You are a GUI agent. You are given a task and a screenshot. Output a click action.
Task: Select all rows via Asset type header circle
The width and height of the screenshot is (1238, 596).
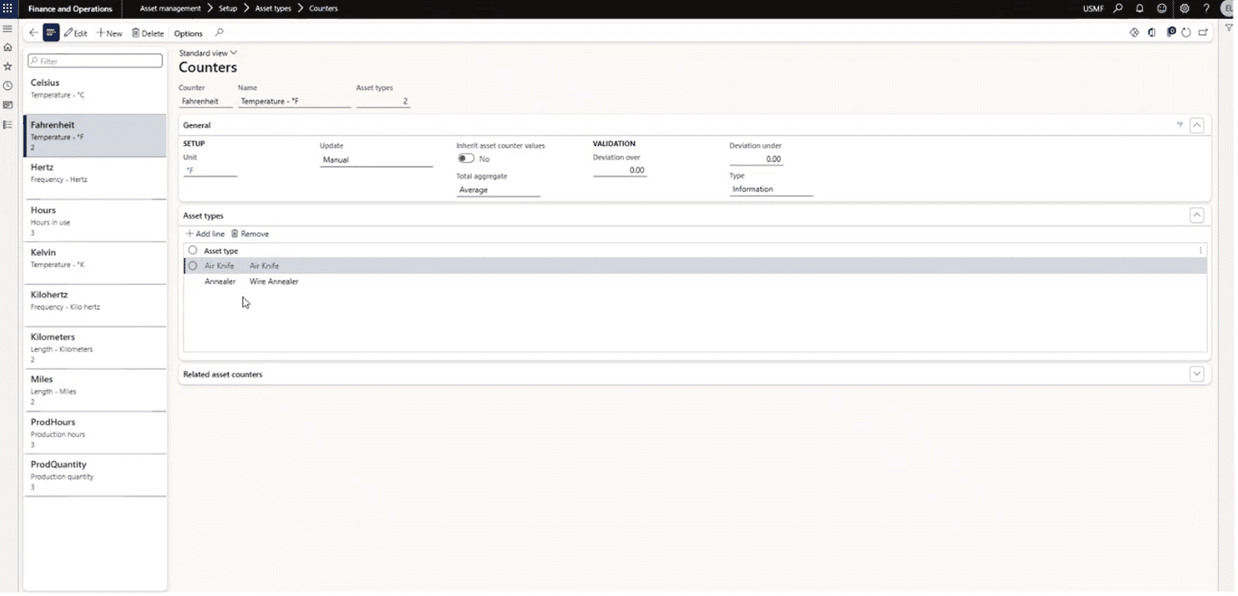(x=193, y=251)
